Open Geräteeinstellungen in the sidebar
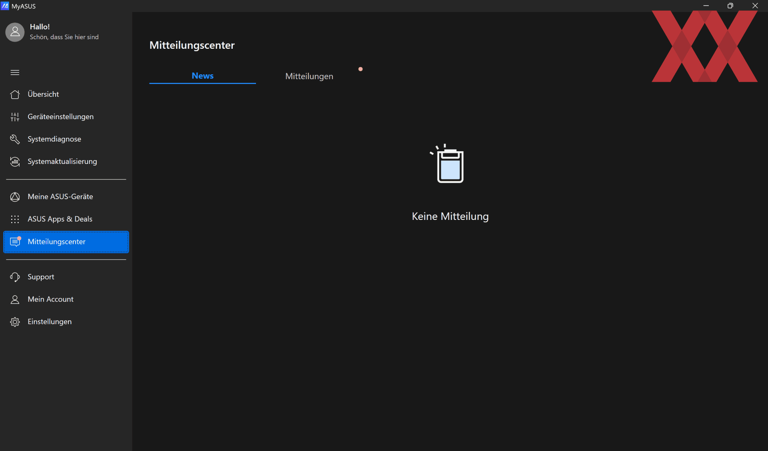 point(66,117)
